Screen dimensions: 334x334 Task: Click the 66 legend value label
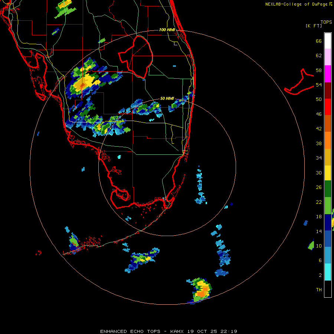click(319, 41)
